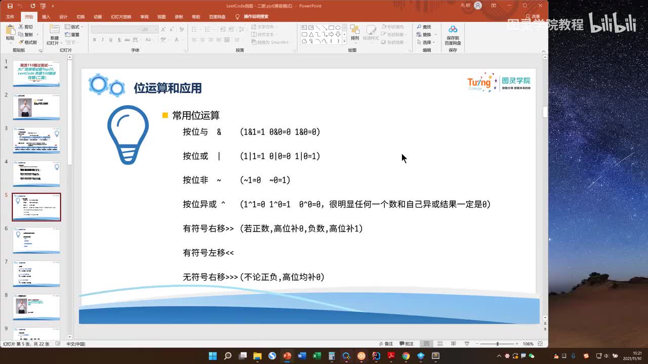Select slide 8 thumbnail

(x=36, y=307)
